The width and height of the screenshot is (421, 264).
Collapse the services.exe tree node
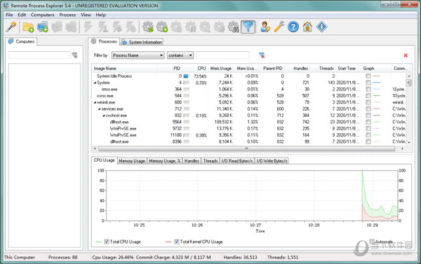[x=99, y=109]
